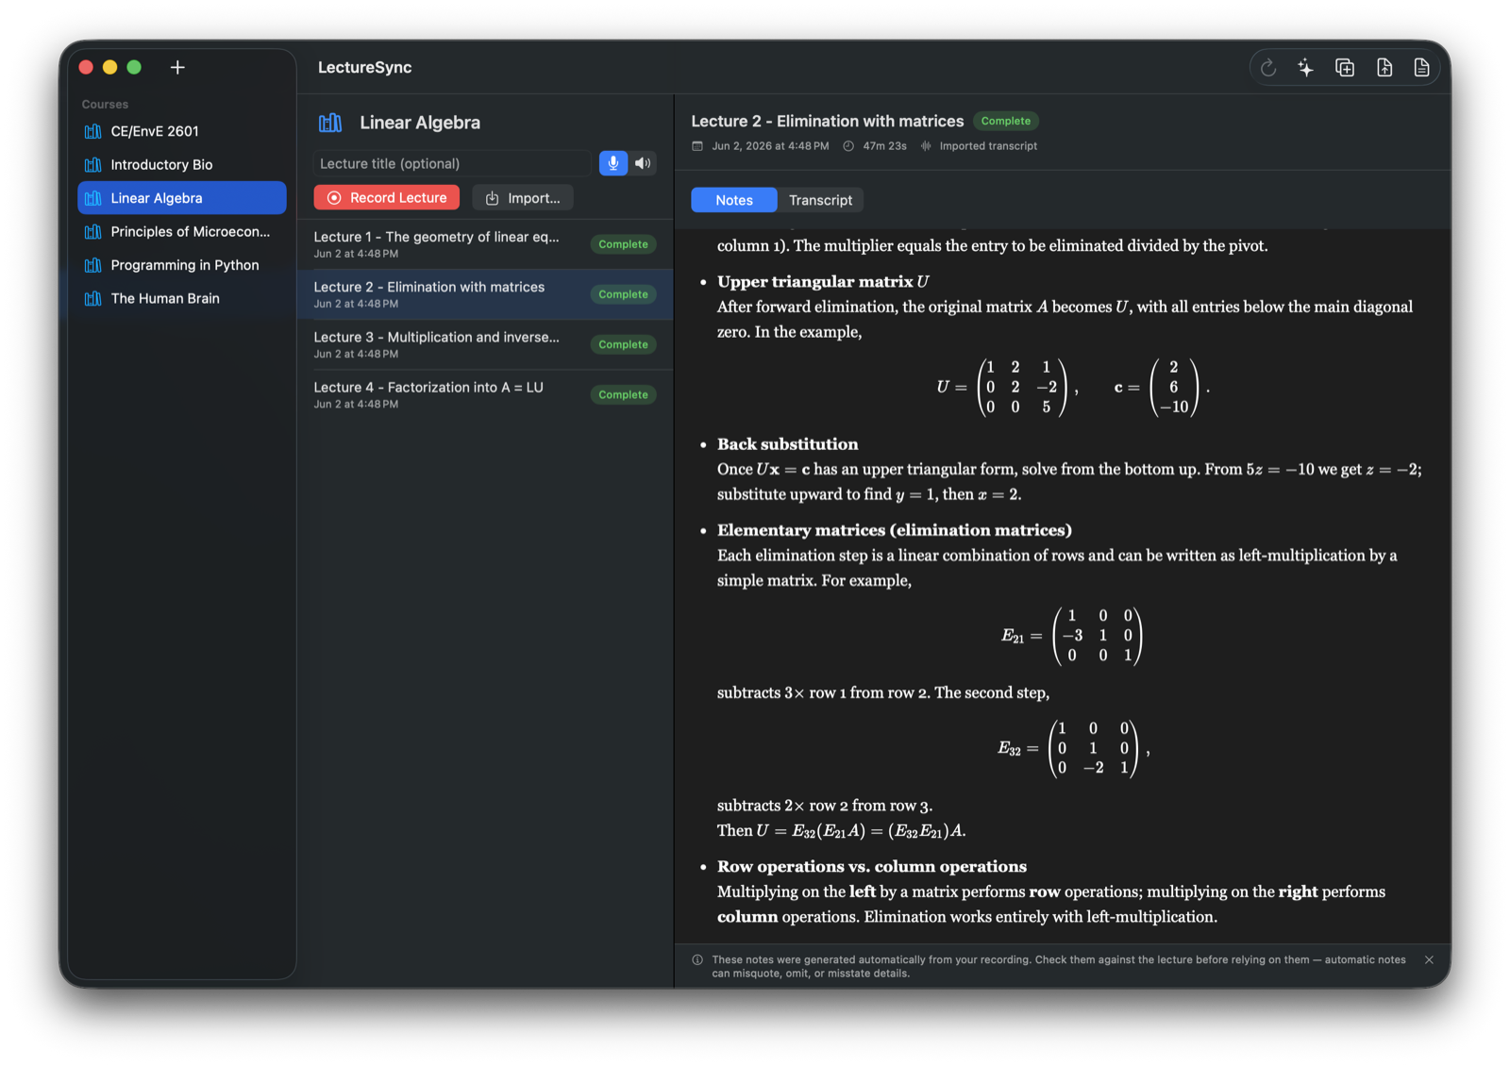
Task: Open the Import... button
Action: (x=523, y=198)
